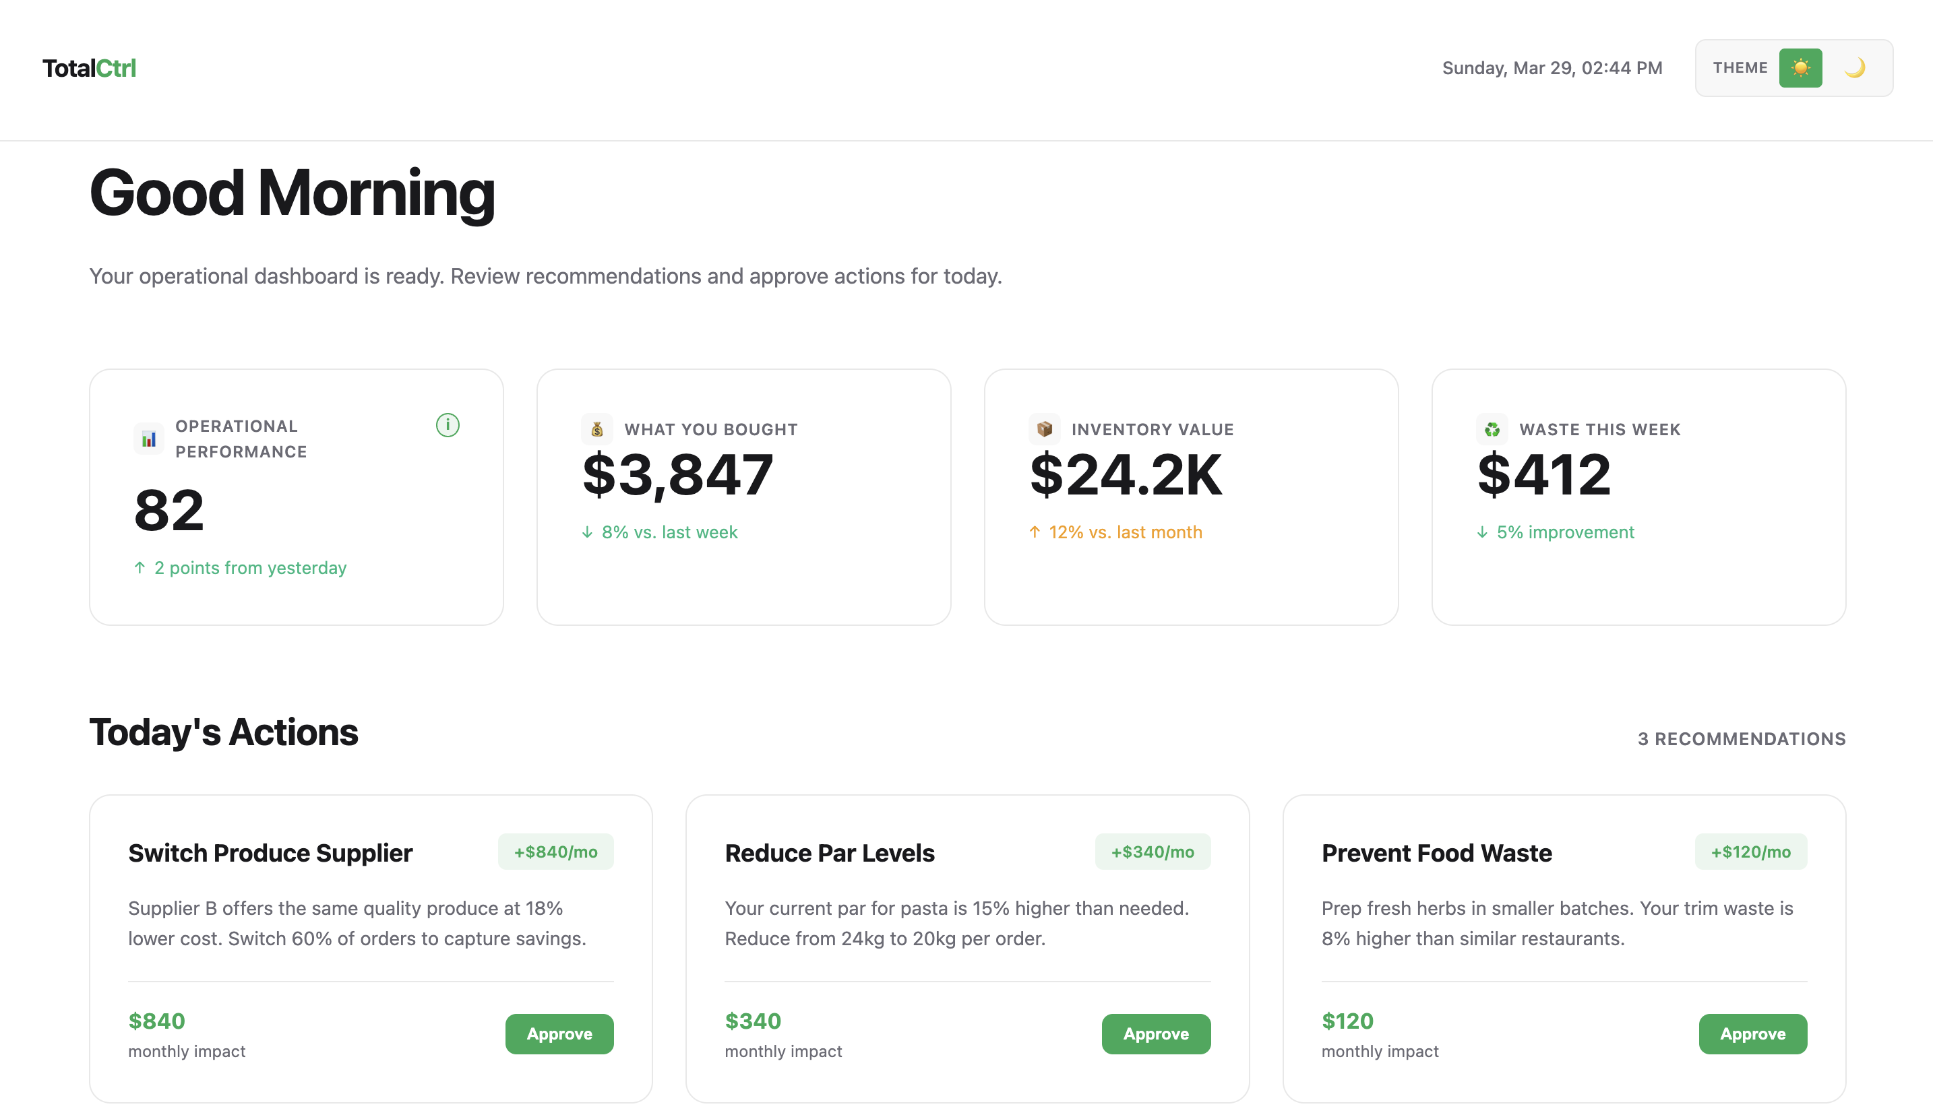Click the +$120/mo badge

pos(1750,852)
